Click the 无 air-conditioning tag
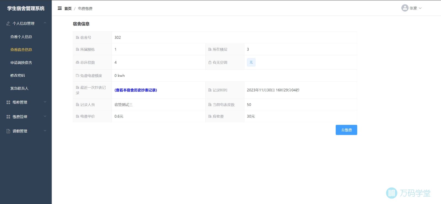This screenshot has width=441, height=204. pyautogui.click(x=251, y=62)
